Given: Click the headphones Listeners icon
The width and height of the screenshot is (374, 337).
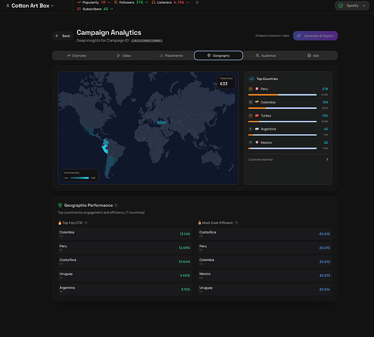Looking at the screenshot, I should (x=153, y=2).
